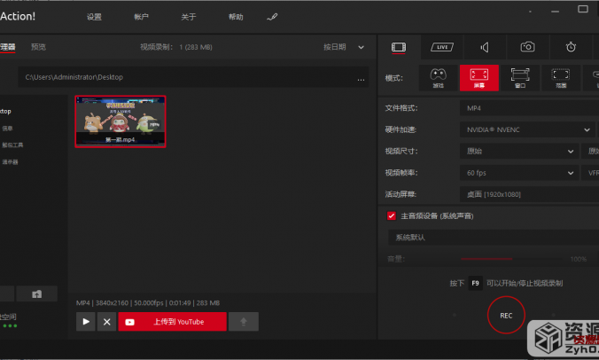Click the MP4 file format field

coord(529,108)
